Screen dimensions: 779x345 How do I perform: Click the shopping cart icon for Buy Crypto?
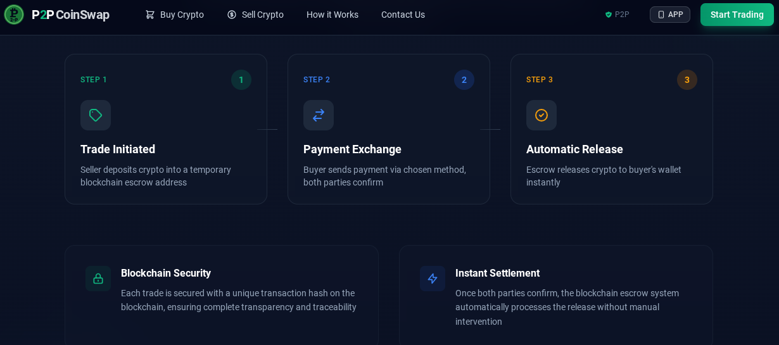pyautogui.click(x=150, y=15)
